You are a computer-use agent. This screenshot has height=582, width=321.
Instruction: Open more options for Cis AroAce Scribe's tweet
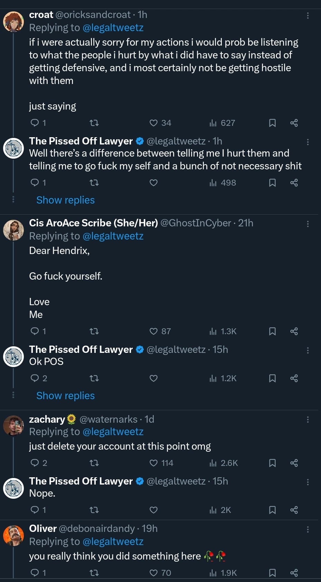point(308,224)
